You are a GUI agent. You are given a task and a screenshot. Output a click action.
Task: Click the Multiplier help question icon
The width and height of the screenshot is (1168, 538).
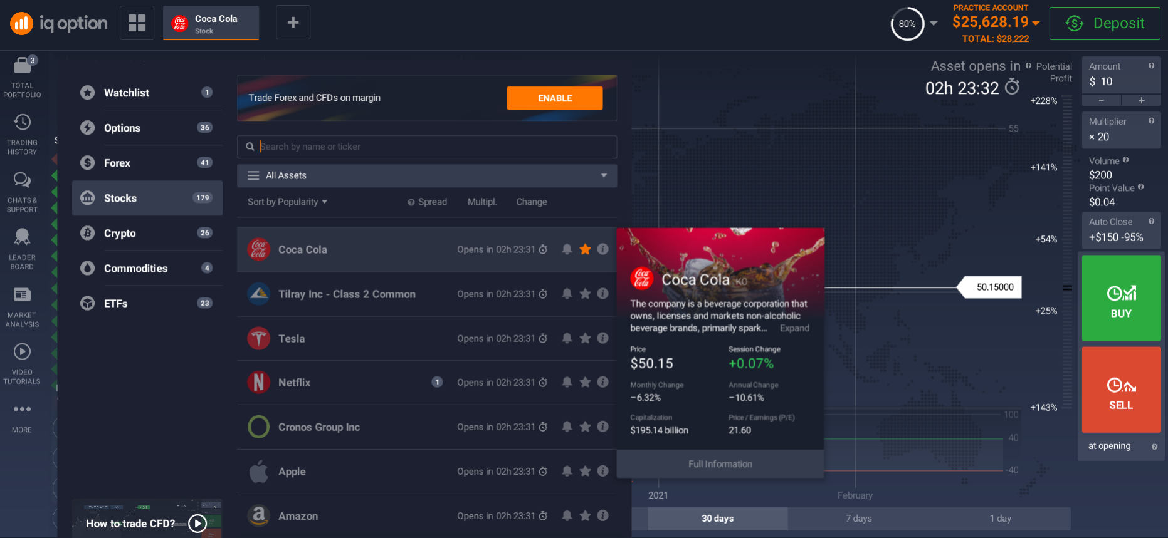coord(1151,121)
